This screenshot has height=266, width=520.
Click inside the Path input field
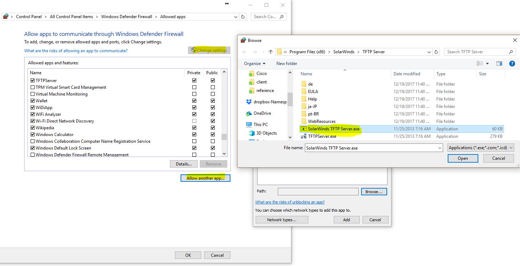coord(318,191)
